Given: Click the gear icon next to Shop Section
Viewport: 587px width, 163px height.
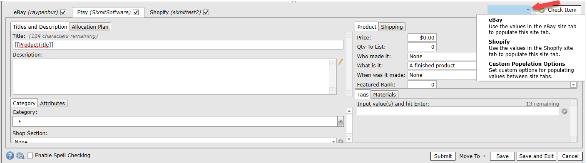Looking at the screenshot, I should click(340, 142).
